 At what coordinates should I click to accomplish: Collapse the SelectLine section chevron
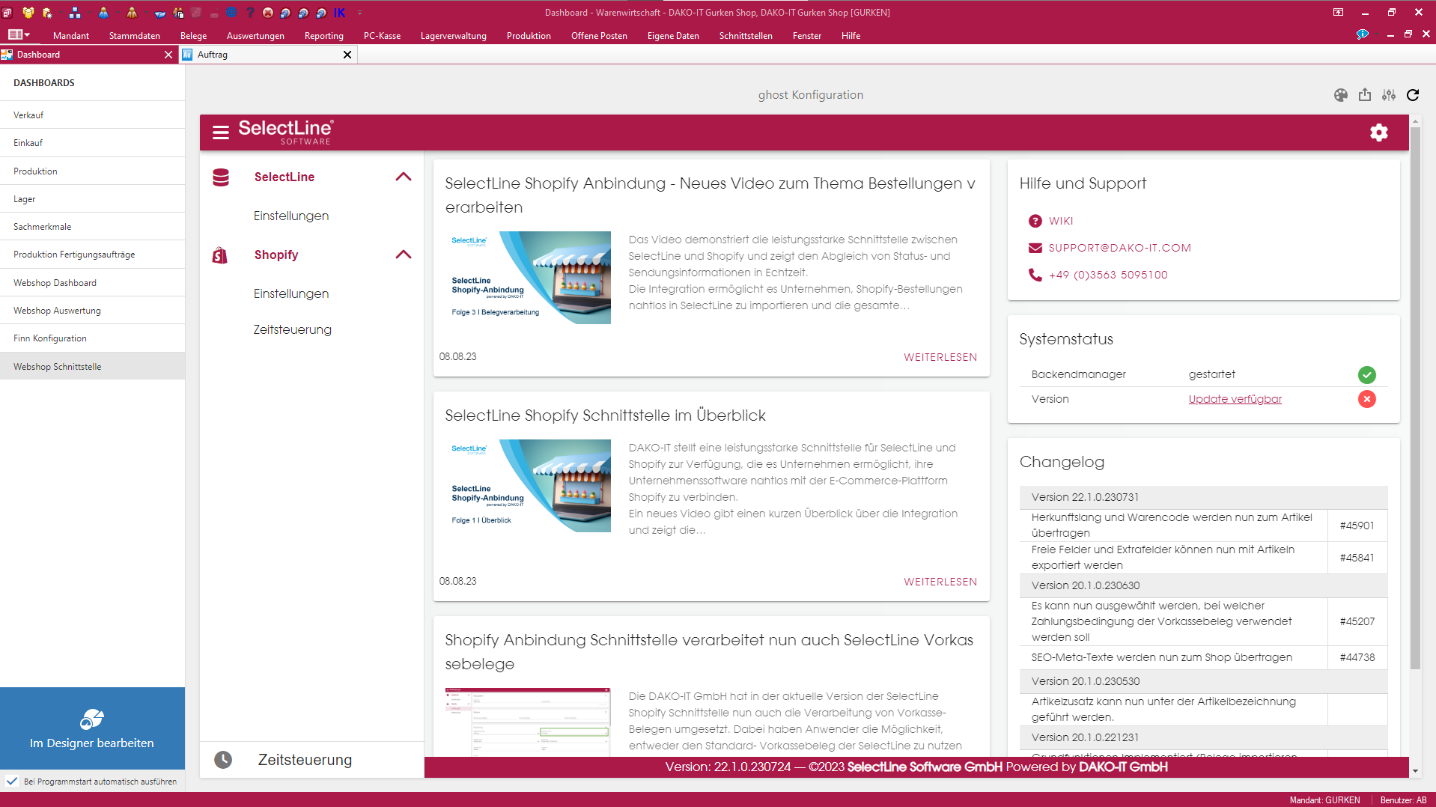click(404, 177)
